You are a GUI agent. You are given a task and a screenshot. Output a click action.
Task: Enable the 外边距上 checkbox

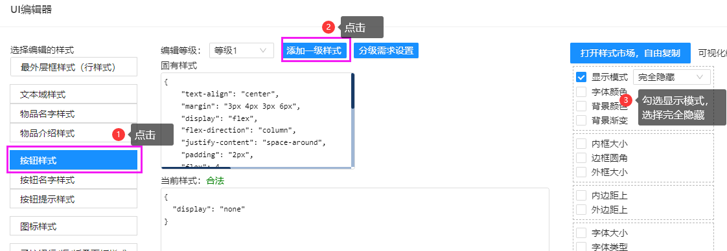pyautogui.click(x=581, y=210)
